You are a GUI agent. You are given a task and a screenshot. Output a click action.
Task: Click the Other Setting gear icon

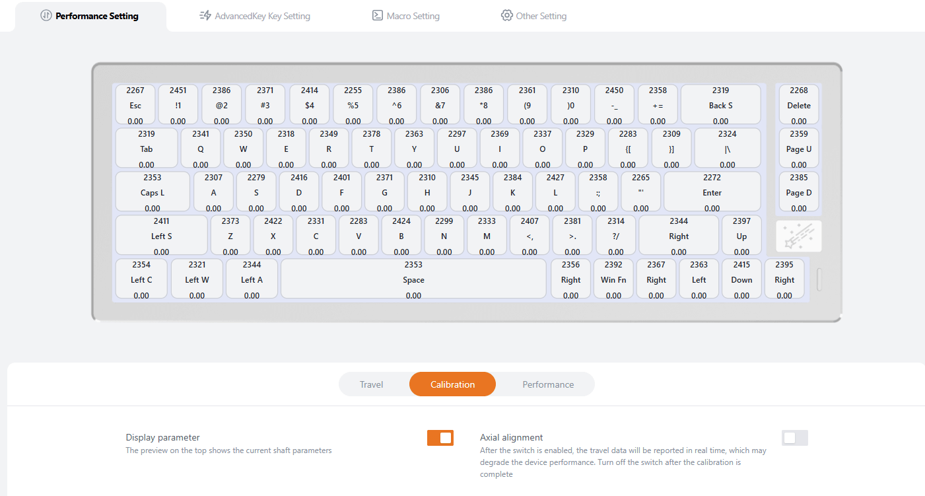[x=506, y=16]
